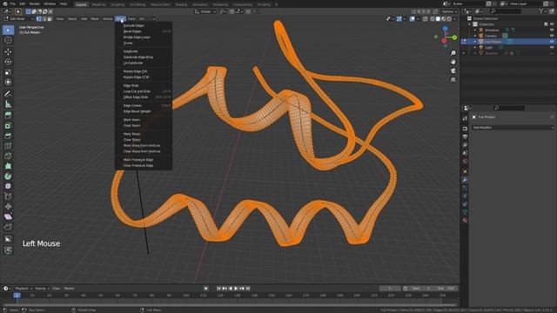
Task: Jump to the timeline end frame
Action: (x=248, y=289)
